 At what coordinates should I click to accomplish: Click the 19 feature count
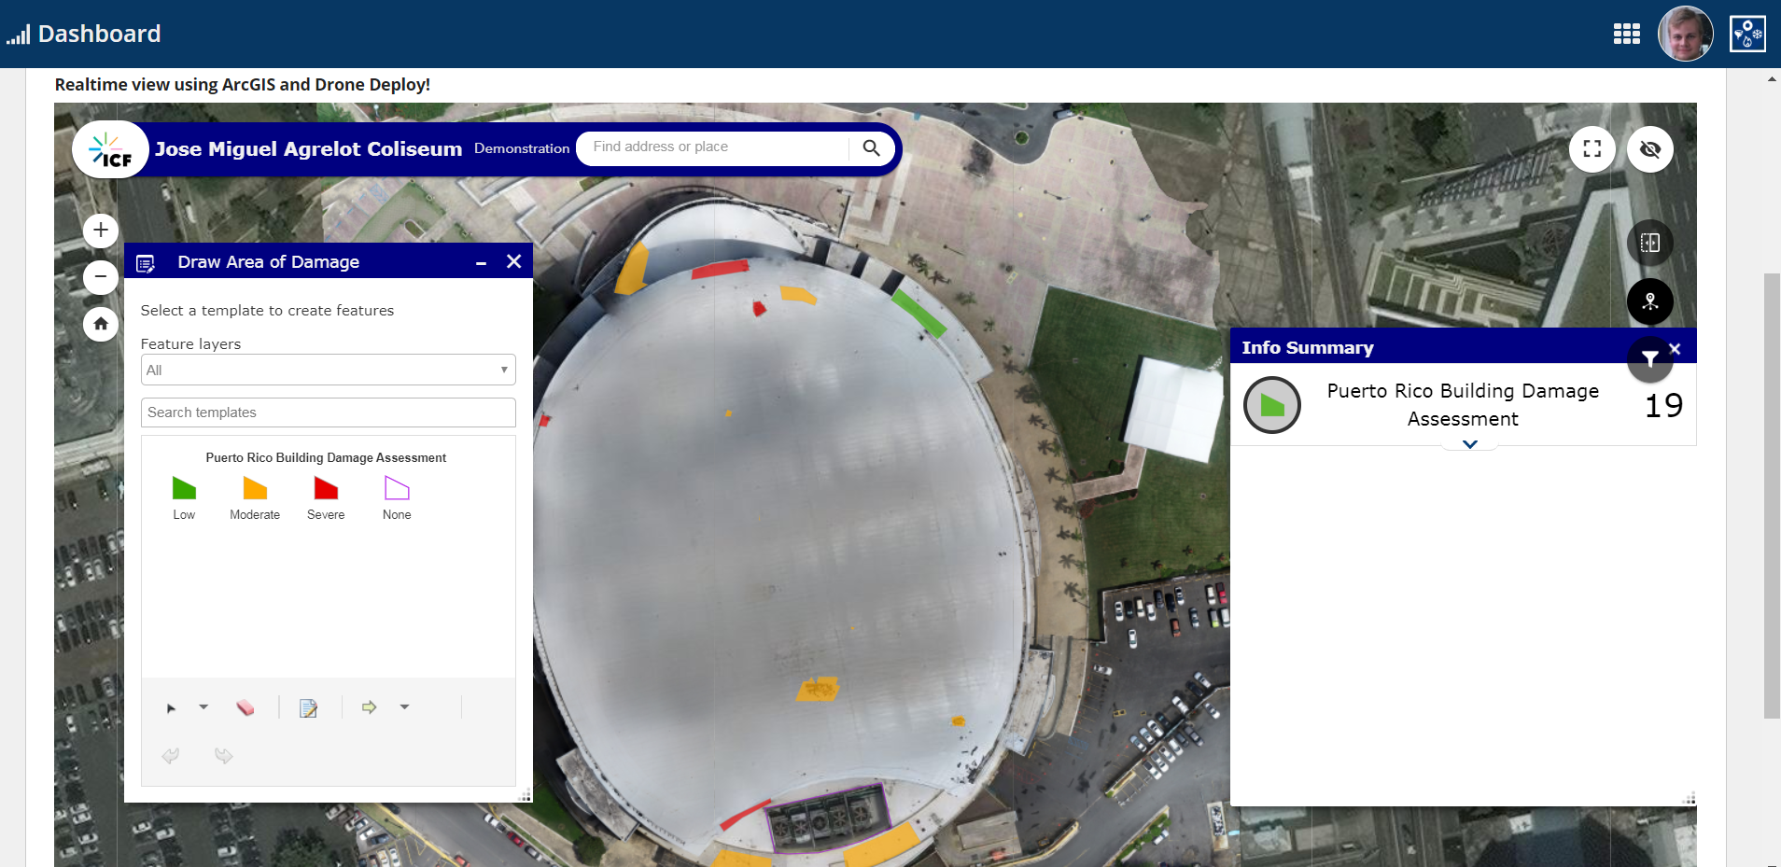pos(1663,406)
